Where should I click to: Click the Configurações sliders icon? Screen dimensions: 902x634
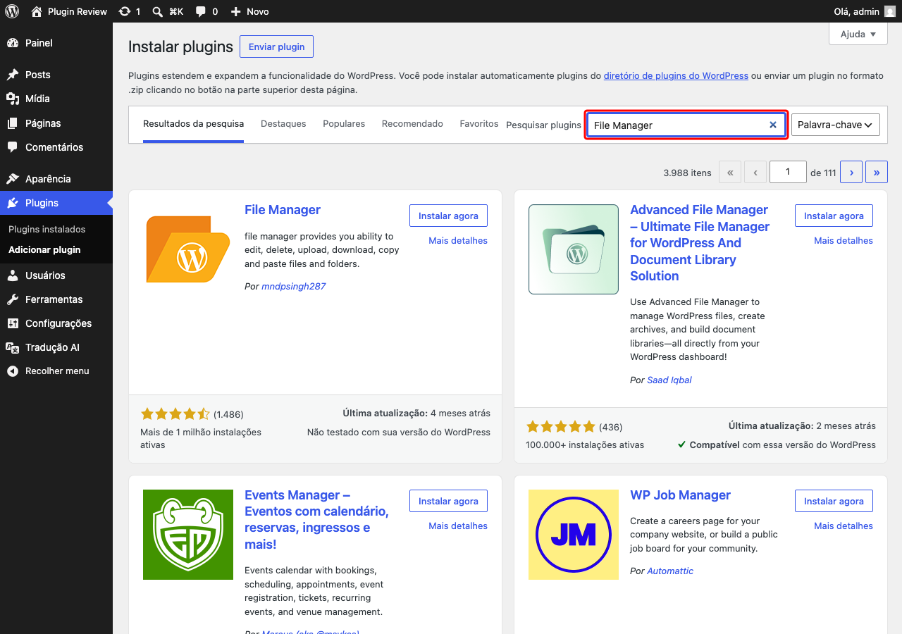pyautogui.click(x=13, y=323)
